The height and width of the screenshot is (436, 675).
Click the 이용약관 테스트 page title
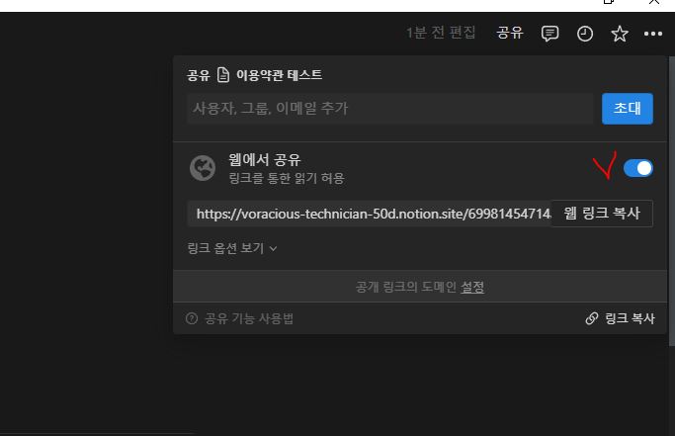[x=279, y=75]
